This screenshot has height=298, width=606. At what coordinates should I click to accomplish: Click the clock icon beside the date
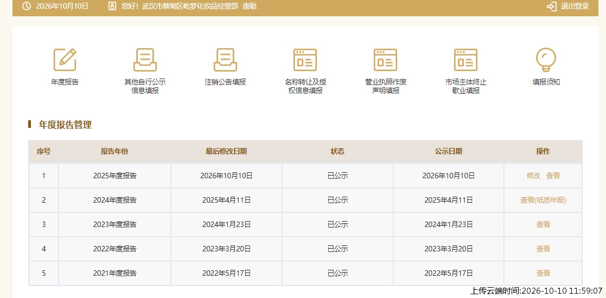coord(26,6)
